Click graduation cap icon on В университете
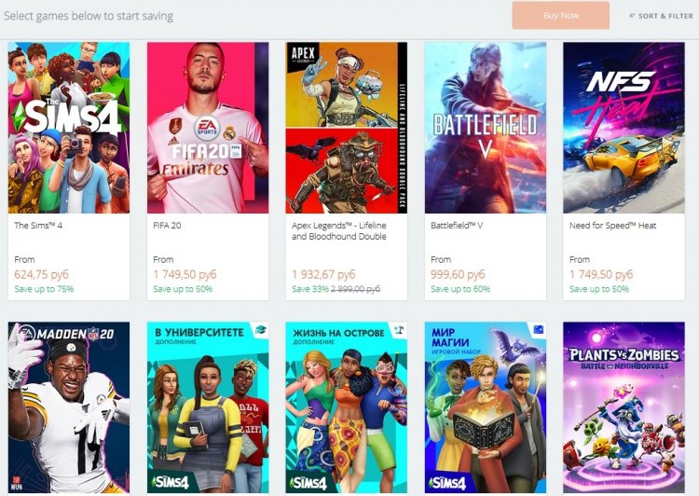This screenshot has height=496, width=699. pos(260,331)
